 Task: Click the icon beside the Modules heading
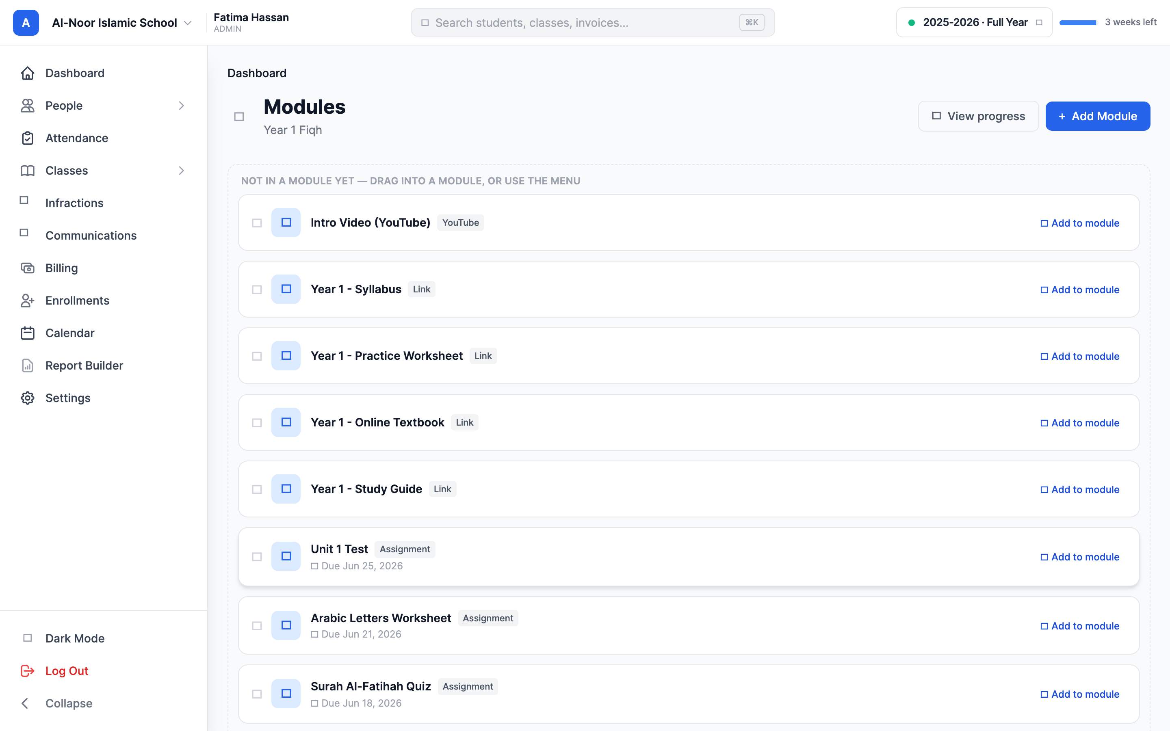coord(239,117)
